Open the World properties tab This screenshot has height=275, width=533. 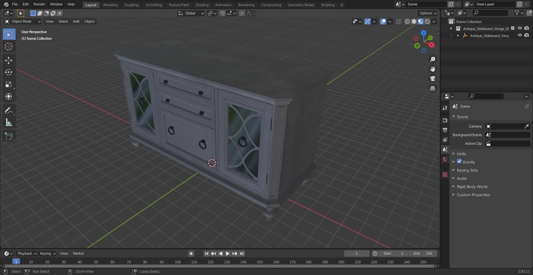coord(445,159)
